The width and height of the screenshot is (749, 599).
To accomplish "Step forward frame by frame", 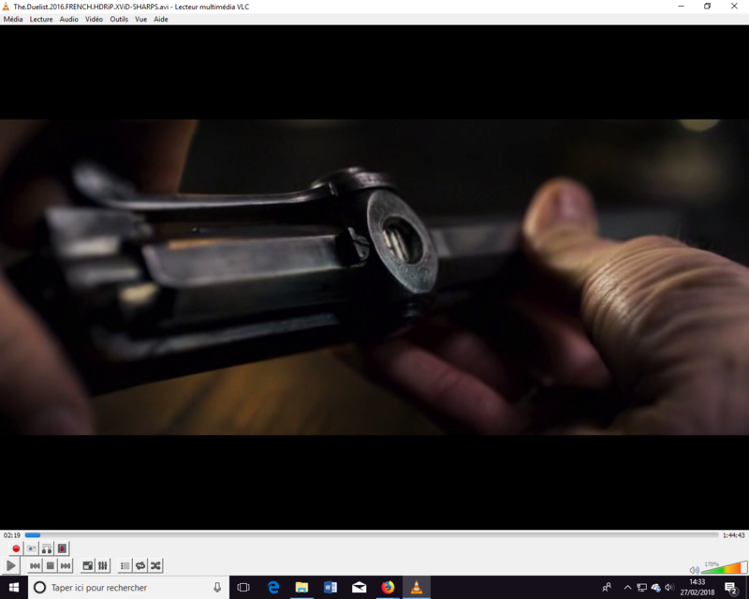I will (62, 548).
